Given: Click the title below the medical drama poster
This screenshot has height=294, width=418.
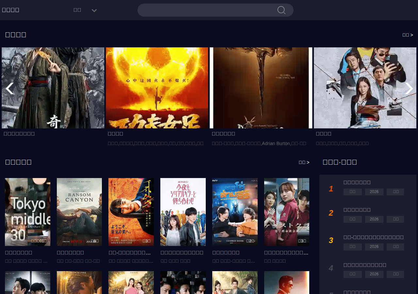Looking at the screenshot, I should pyautogui.click(x=286, y=253).
